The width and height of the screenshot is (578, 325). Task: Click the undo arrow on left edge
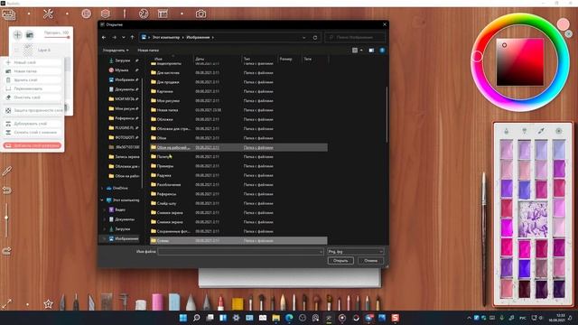(6, 190)
